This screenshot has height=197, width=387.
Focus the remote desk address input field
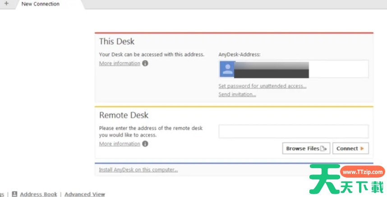click(293, 131)
